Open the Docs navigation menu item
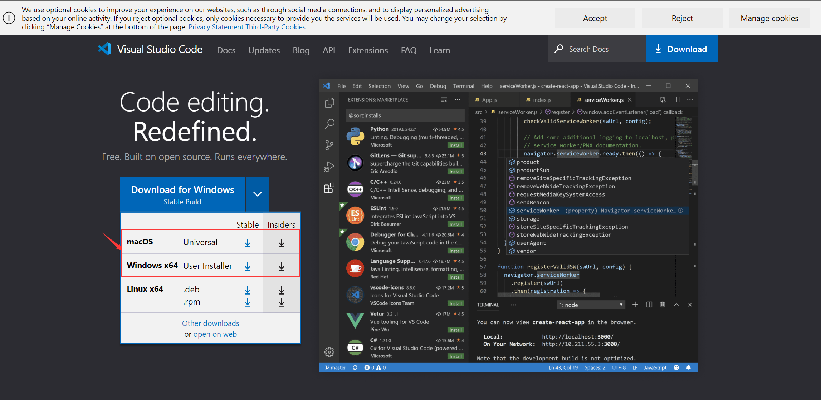821x410 pixels. coord(226,50)
